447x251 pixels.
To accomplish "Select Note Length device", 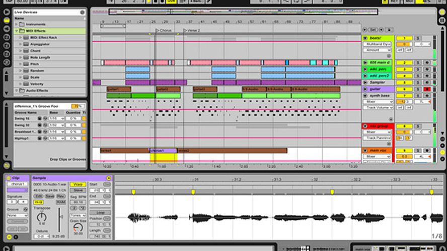I will coord(40,57).
